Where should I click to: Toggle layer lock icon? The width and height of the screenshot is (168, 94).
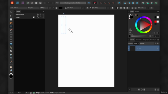(x=158, y=43)
